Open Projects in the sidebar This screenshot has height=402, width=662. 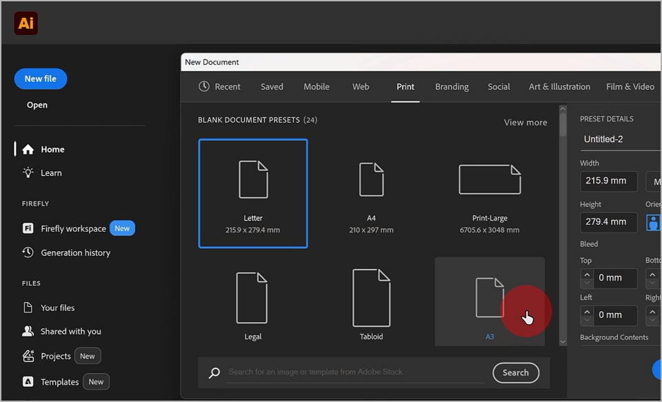pos(55,356)
